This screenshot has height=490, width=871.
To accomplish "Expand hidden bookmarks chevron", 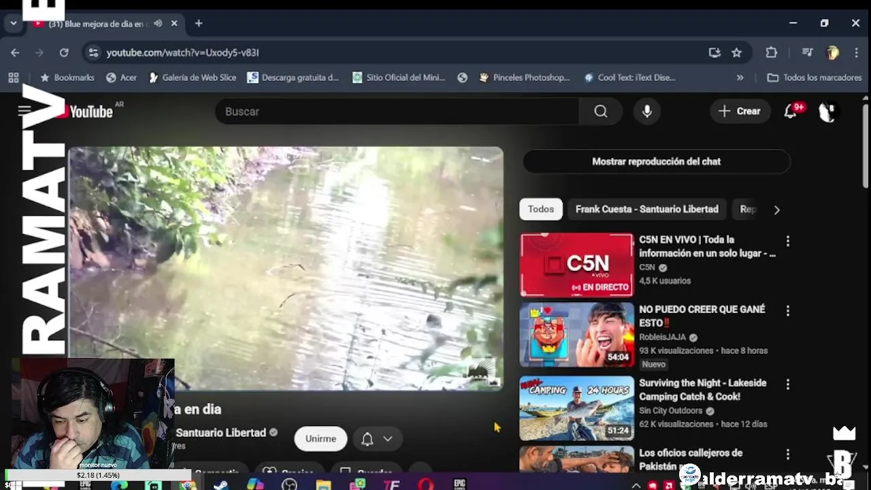I will click(x=740, y=78).
